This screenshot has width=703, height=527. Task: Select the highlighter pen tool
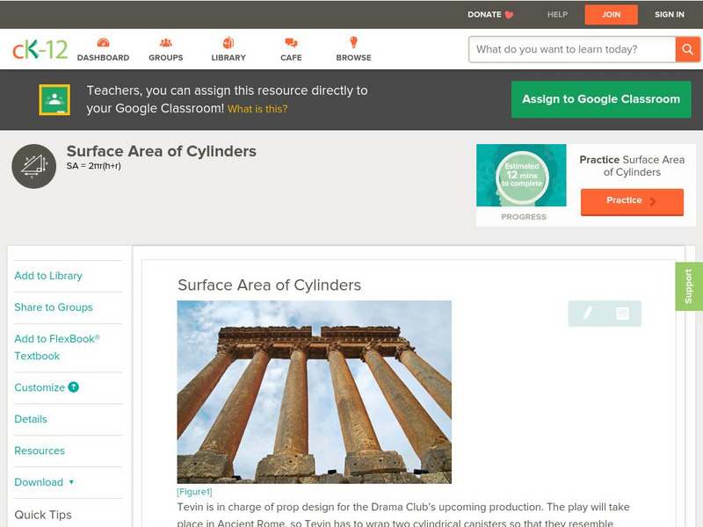tap(587, 314)
